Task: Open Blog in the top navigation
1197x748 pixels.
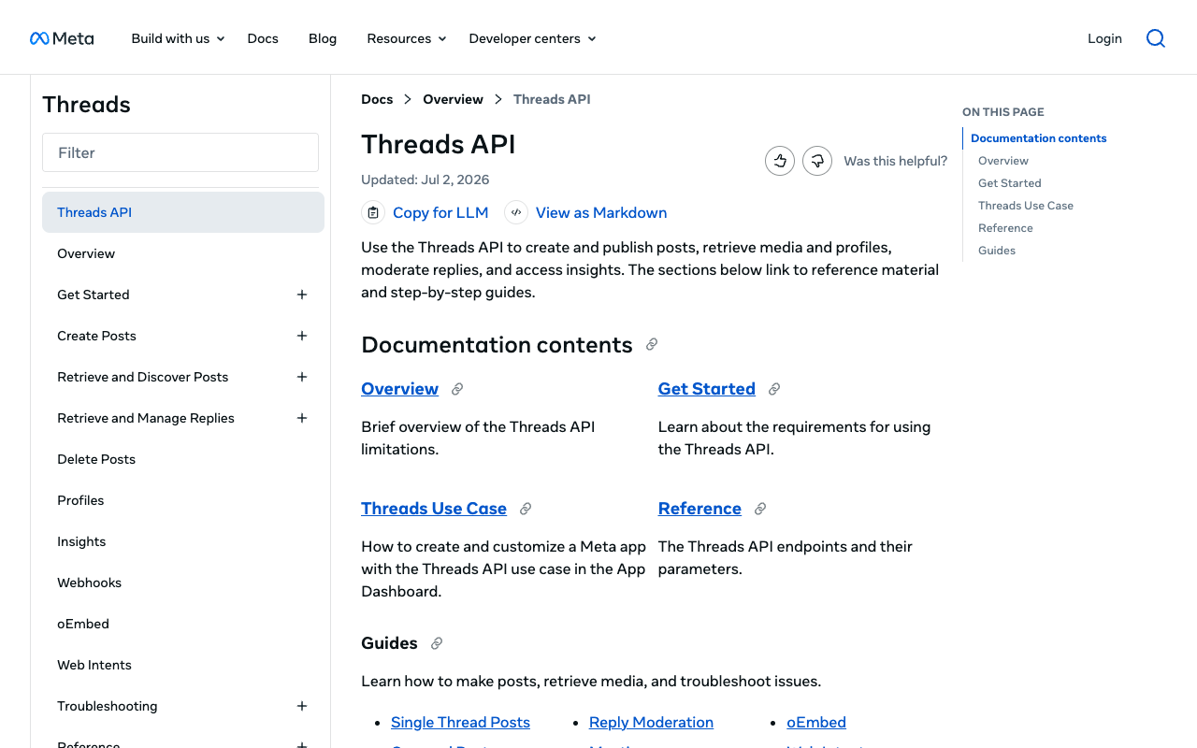Action: tap(323, 38)
